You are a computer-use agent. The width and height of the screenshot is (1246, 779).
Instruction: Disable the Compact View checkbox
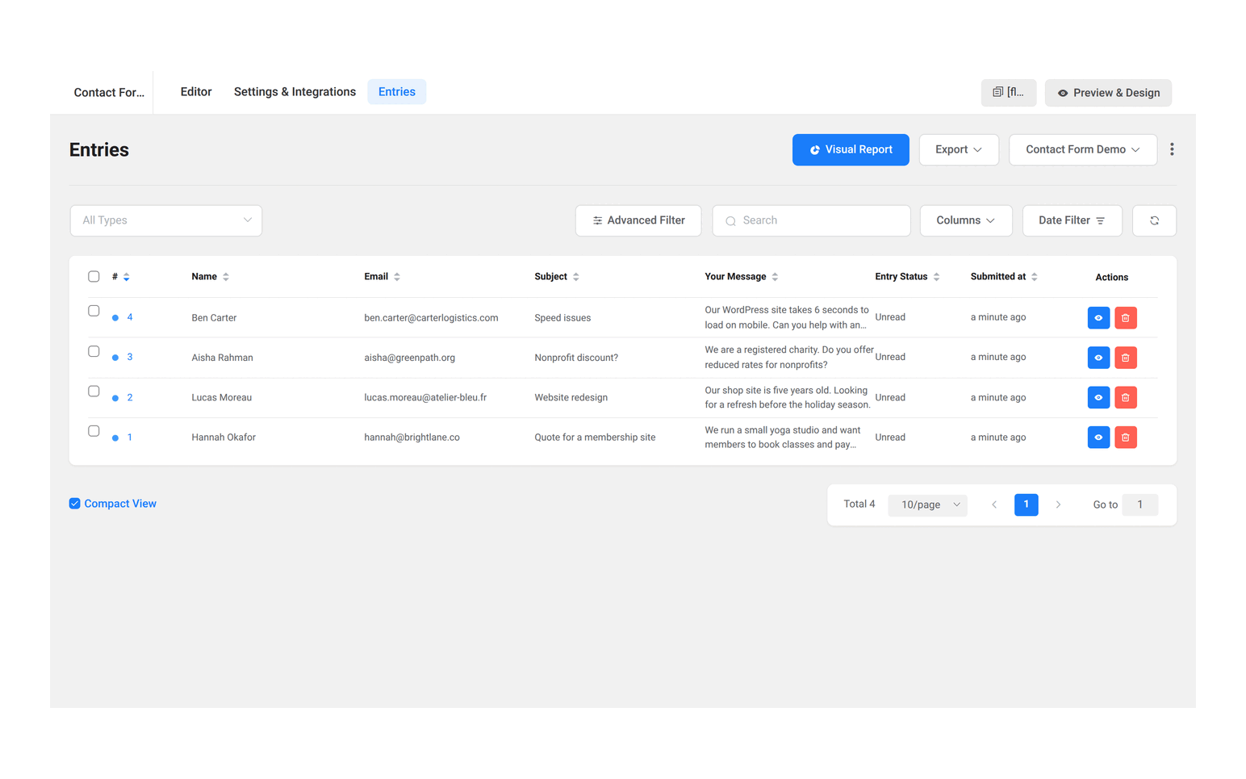74,504
